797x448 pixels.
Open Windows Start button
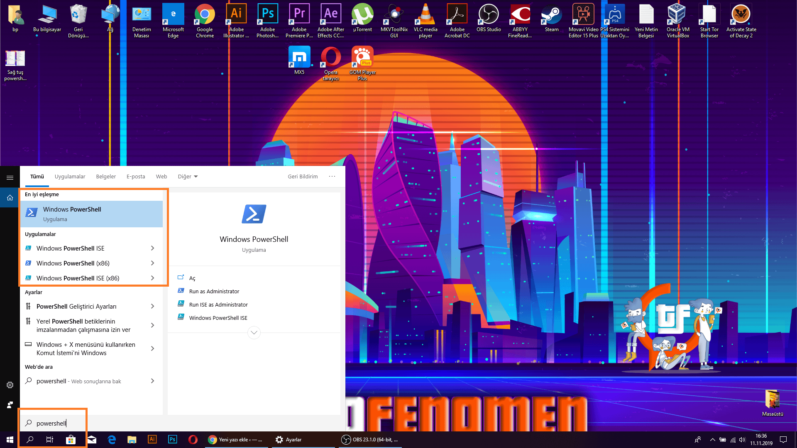pos(10,440)
